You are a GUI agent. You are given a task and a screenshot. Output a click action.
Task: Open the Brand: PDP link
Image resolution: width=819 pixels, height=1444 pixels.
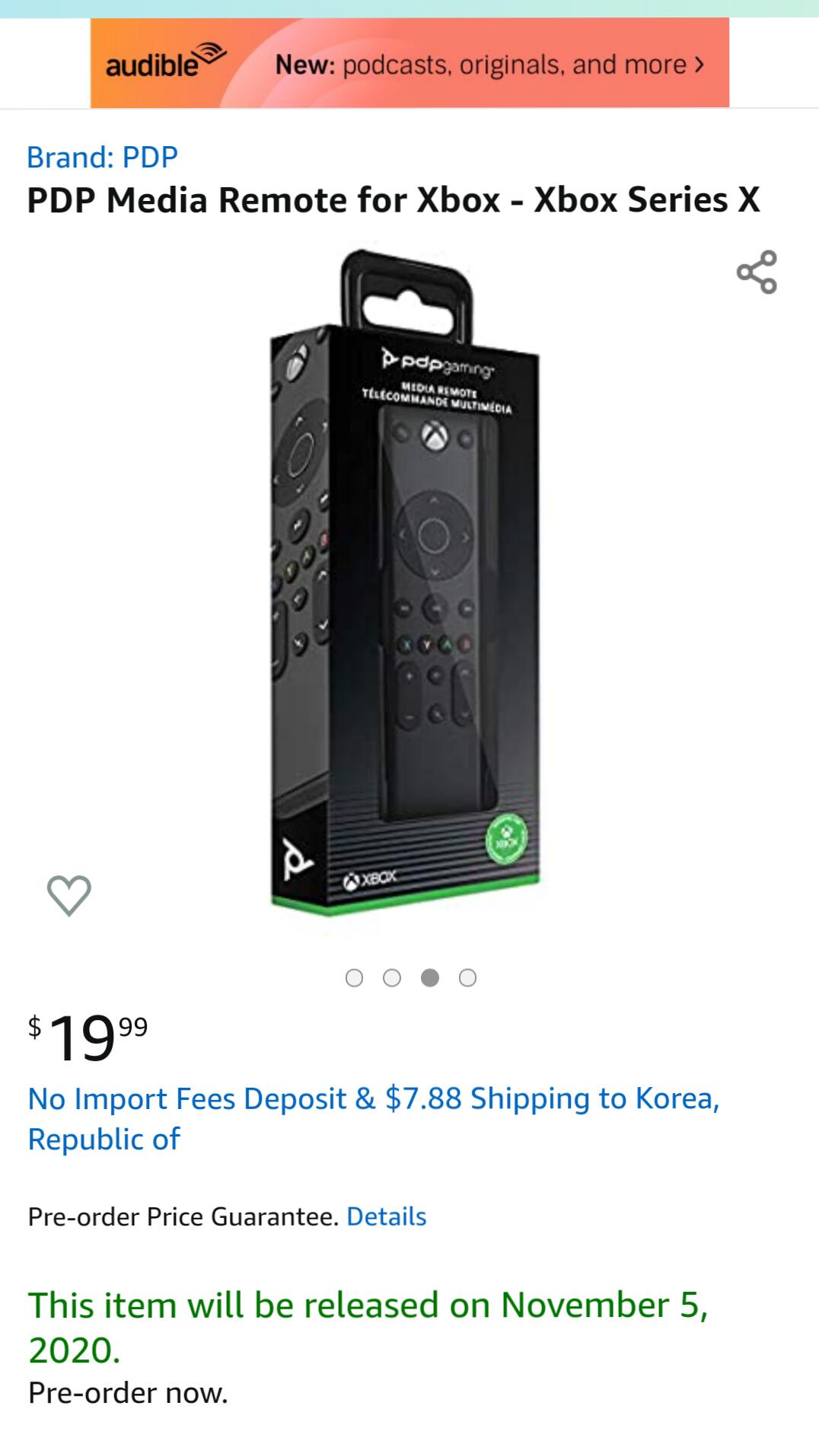pos(102,157)
